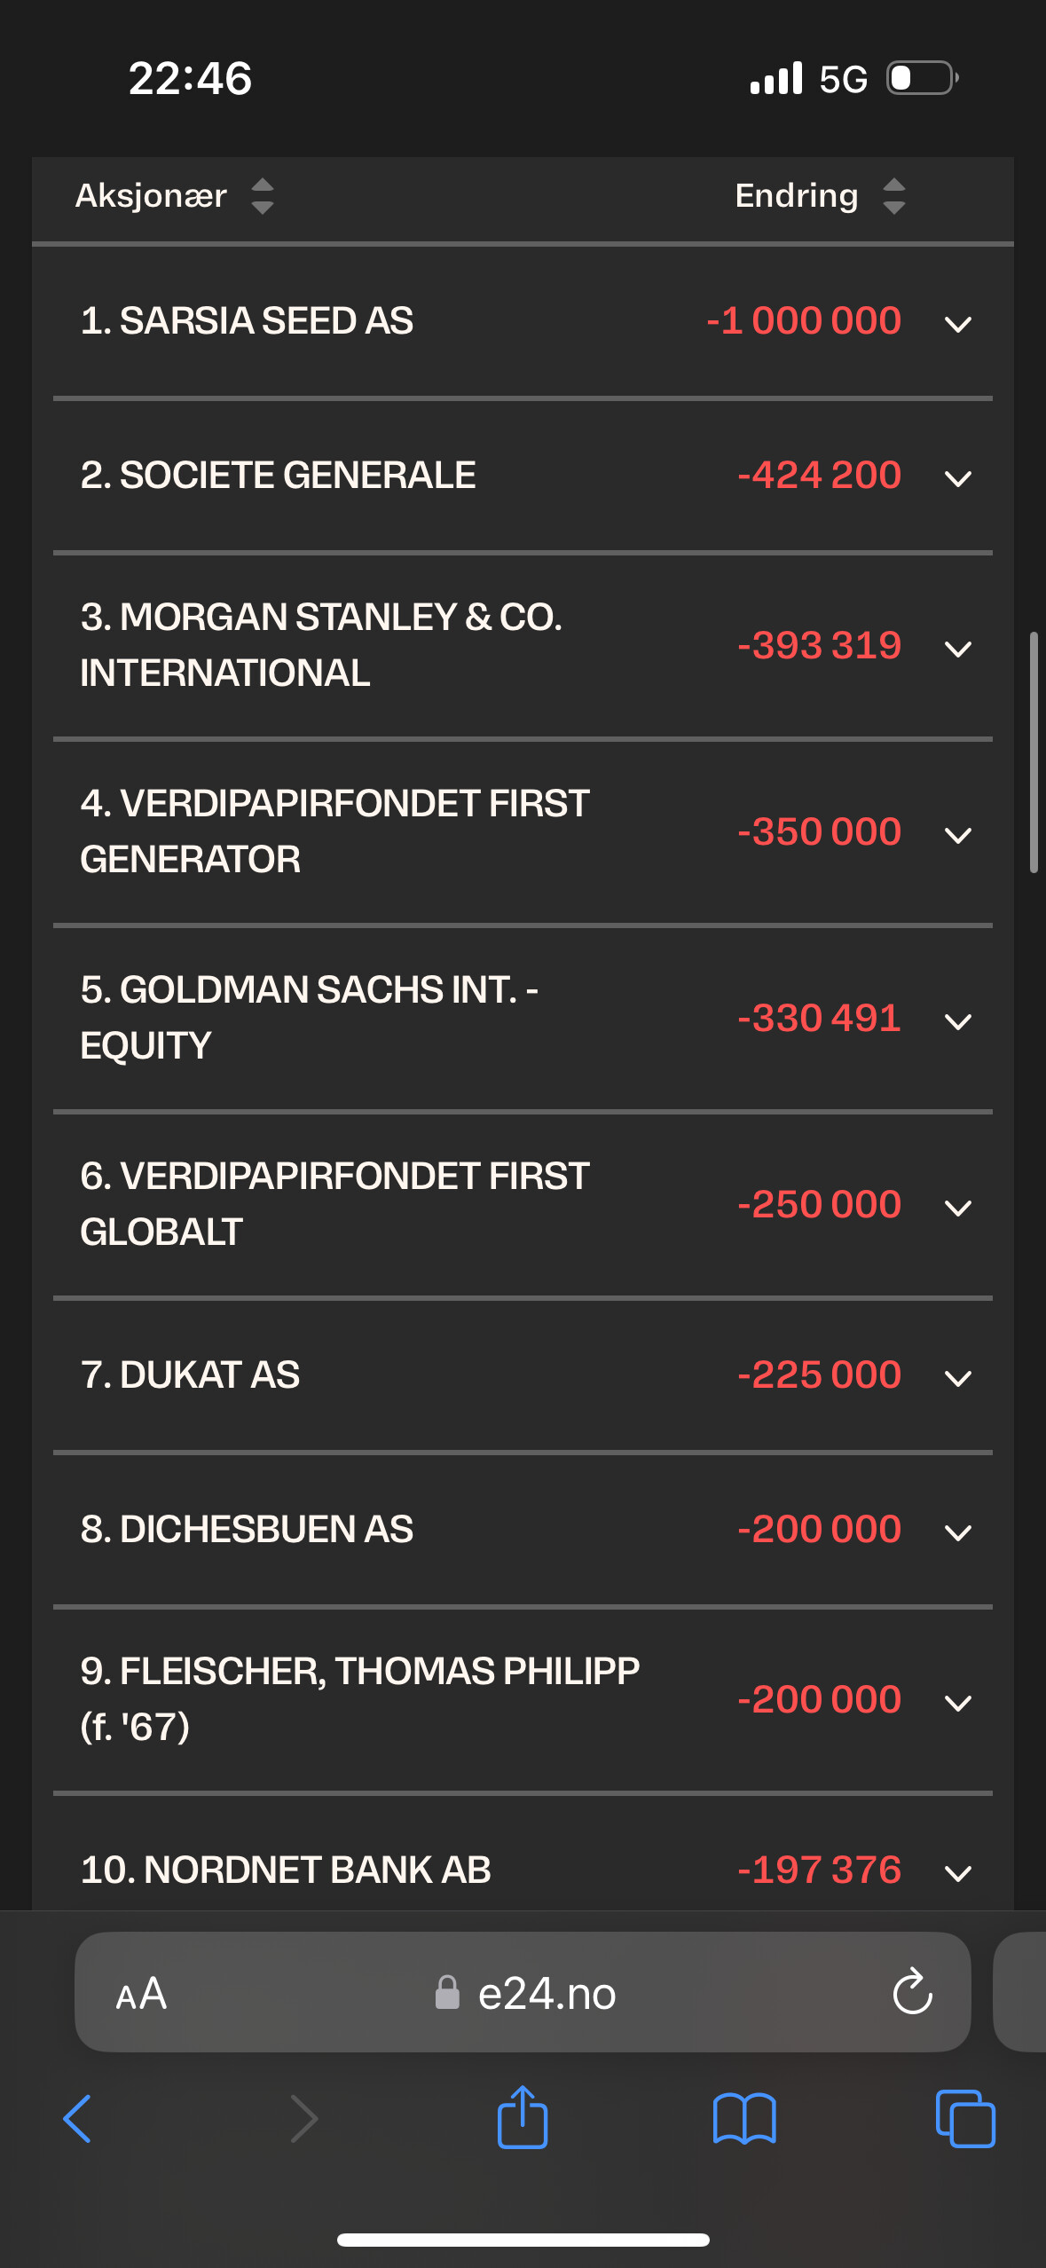
Task: Expand the DUKAT AS row chevron
Action: click(x=958, y=1378)
